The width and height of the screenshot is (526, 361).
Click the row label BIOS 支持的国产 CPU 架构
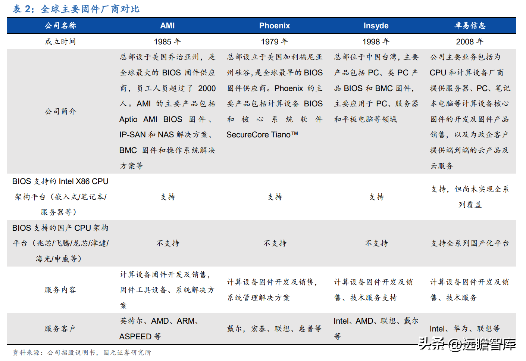pos(60,228)
